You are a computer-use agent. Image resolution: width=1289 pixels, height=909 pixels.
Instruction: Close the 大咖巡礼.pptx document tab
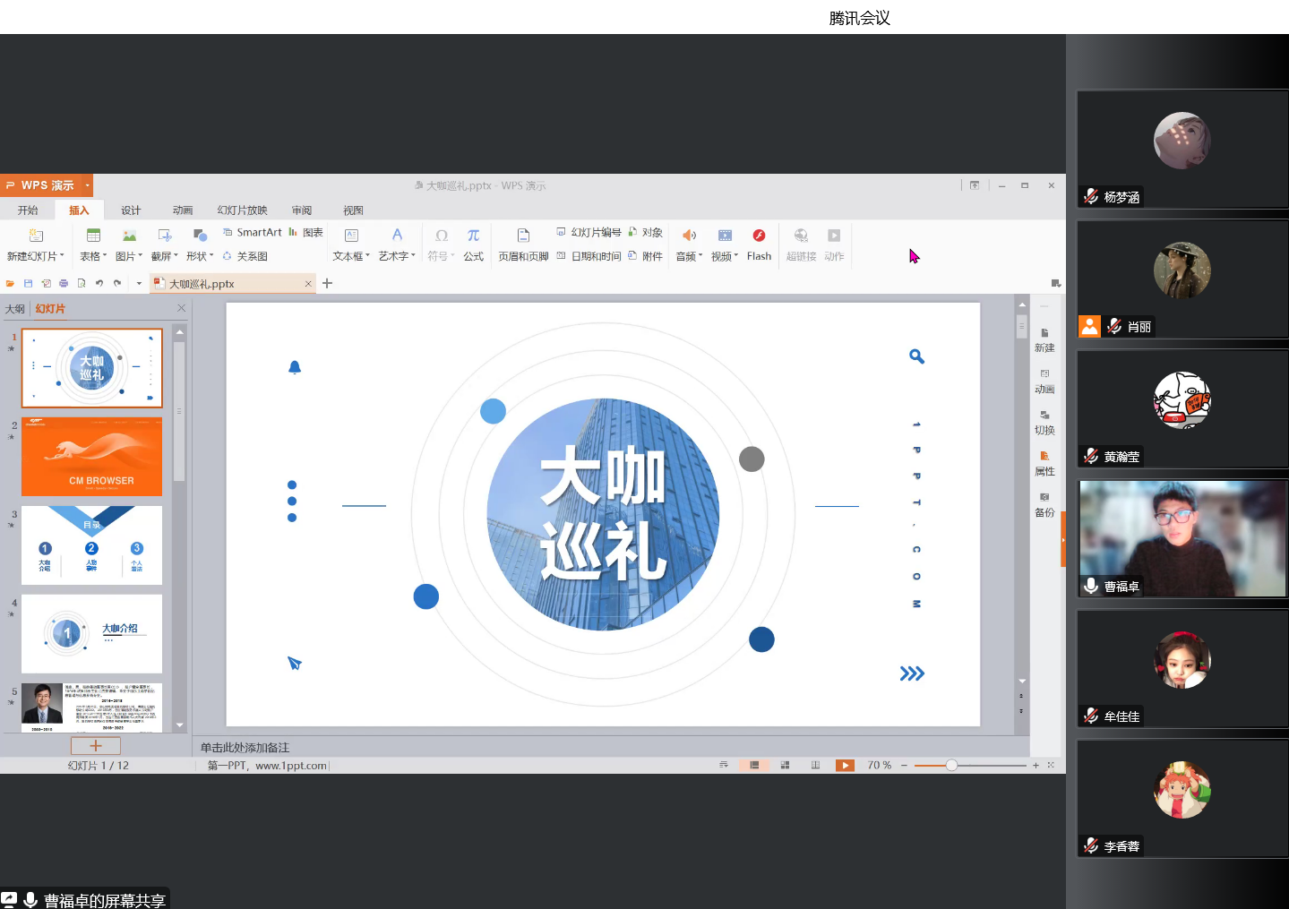[x=308, y=284]
